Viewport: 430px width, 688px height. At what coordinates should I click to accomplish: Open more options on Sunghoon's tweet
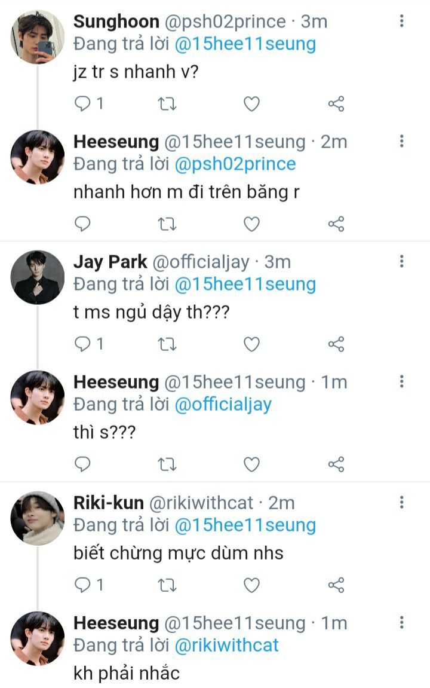[401, 22]
